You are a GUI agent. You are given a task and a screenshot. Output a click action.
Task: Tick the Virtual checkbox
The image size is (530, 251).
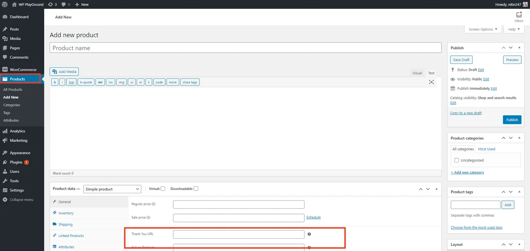click(163, 189)
